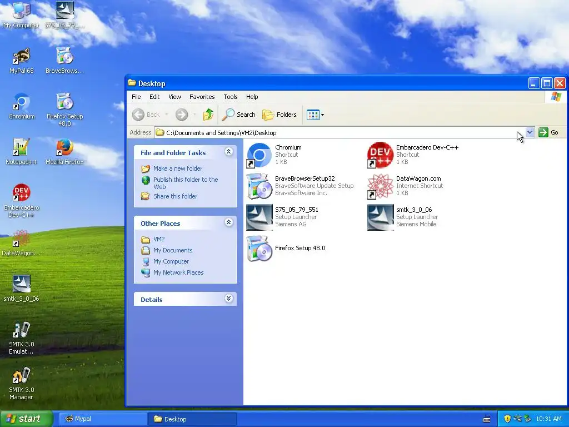Open the View menu

pos(174,97)
